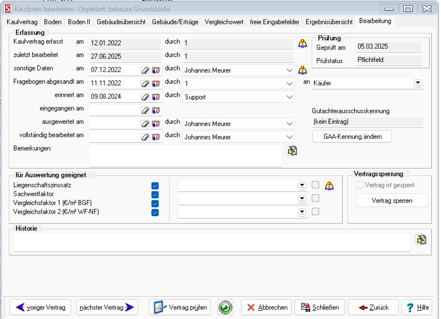The image size is (441, 319).
Task: Click the help book icon in 'für Auswertung geeignet' section
Action: tap(329, 185)
